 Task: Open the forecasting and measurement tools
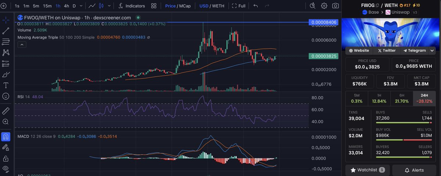[x=6, y=64]
